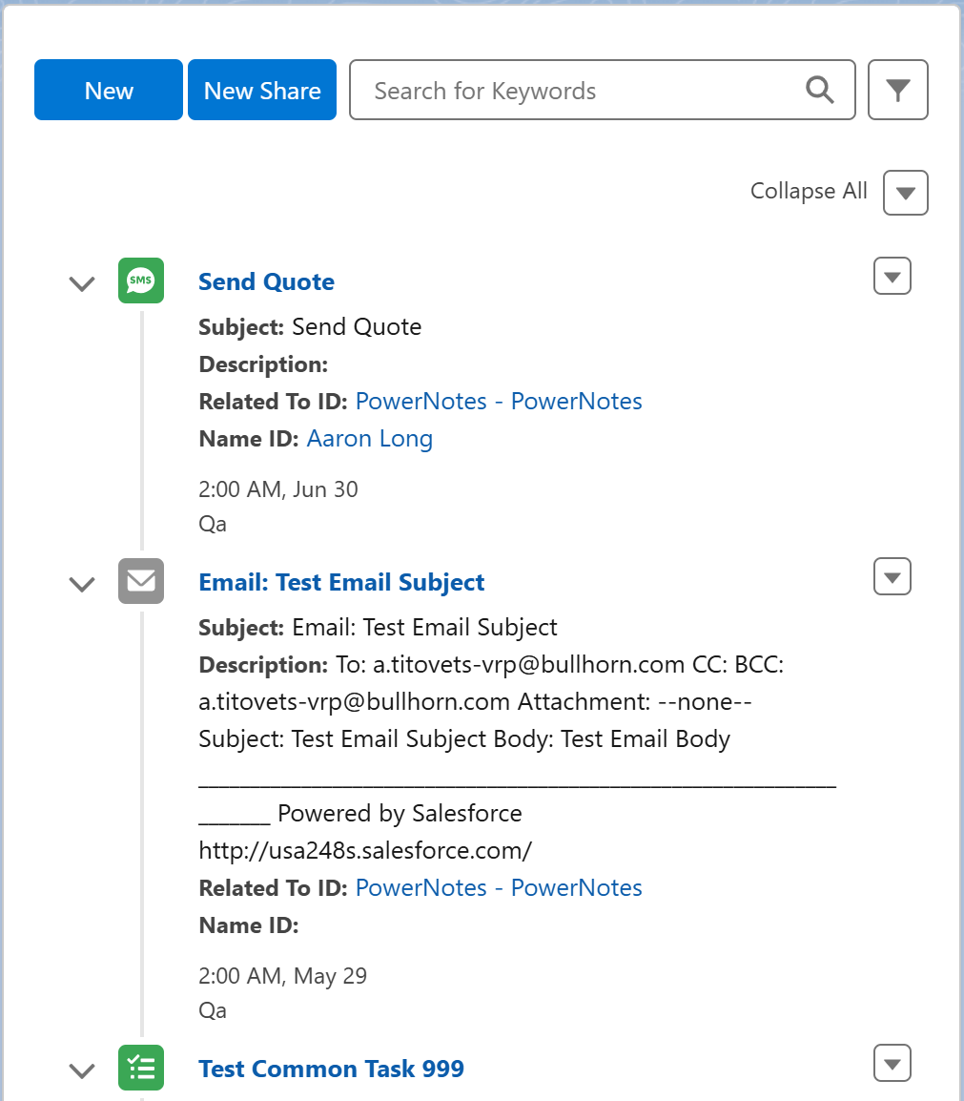The width and height of the screenshot is (964, 1101).
Task: Collapse the Test Common Task 999 entry
Action: click(x=82, y=1070)
